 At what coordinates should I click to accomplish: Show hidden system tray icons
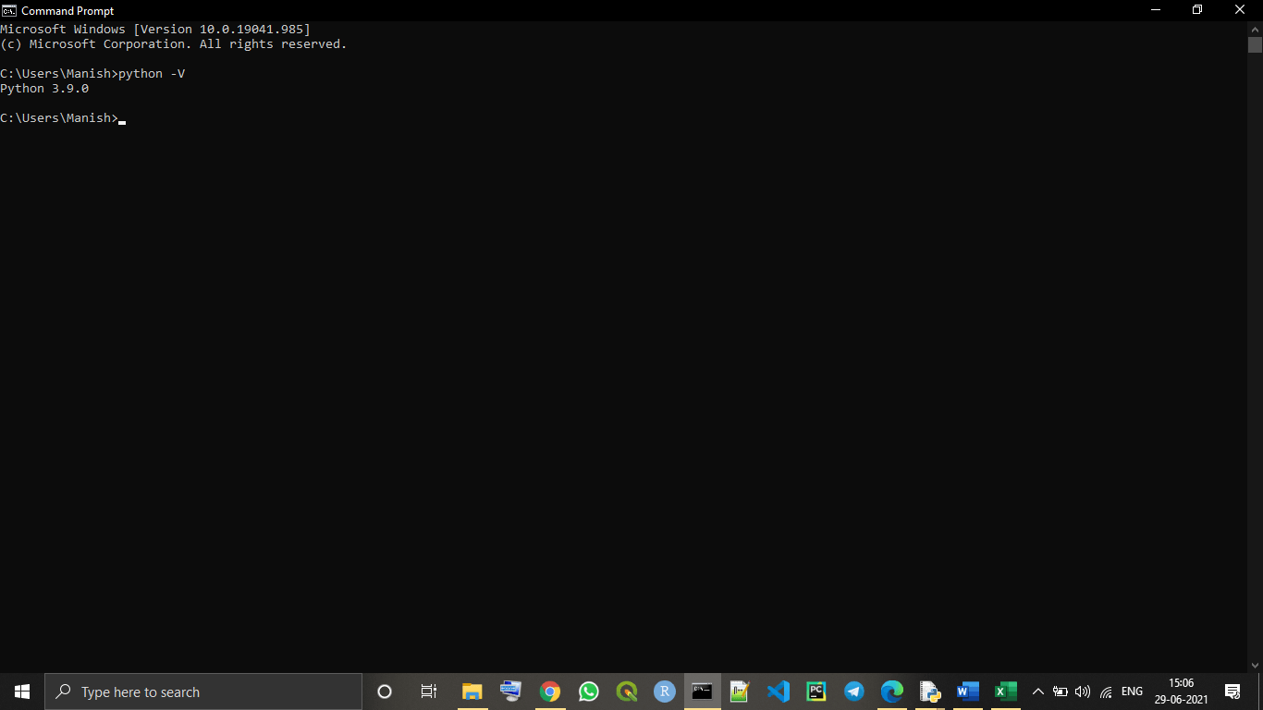point(1037,692)
